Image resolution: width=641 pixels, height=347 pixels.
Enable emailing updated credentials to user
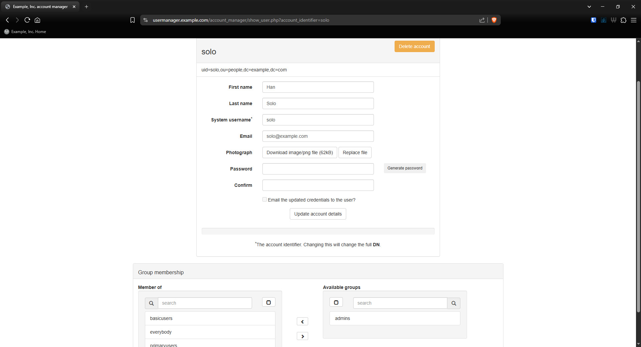click(264, 200)
